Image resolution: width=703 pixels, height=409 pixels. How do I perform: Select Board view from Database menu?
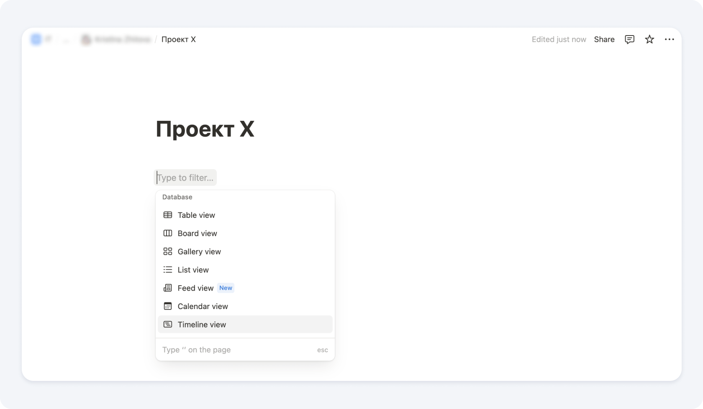pyautogui.click(x=197, y=233)
